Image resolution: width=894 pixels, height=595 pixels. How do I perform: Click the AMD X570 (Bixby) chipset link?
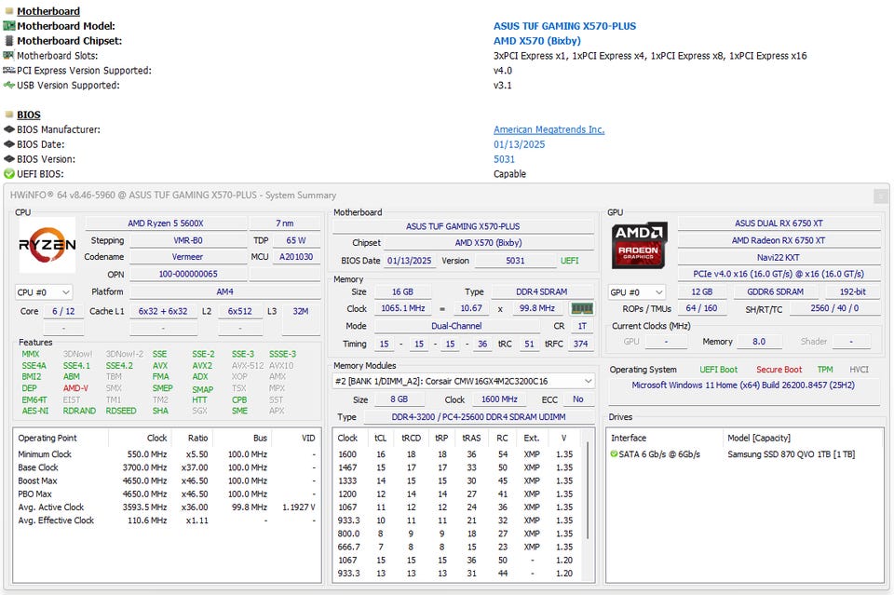coord(537,40)
